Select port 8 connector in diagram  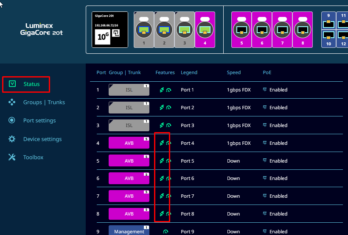click(302, 30)
